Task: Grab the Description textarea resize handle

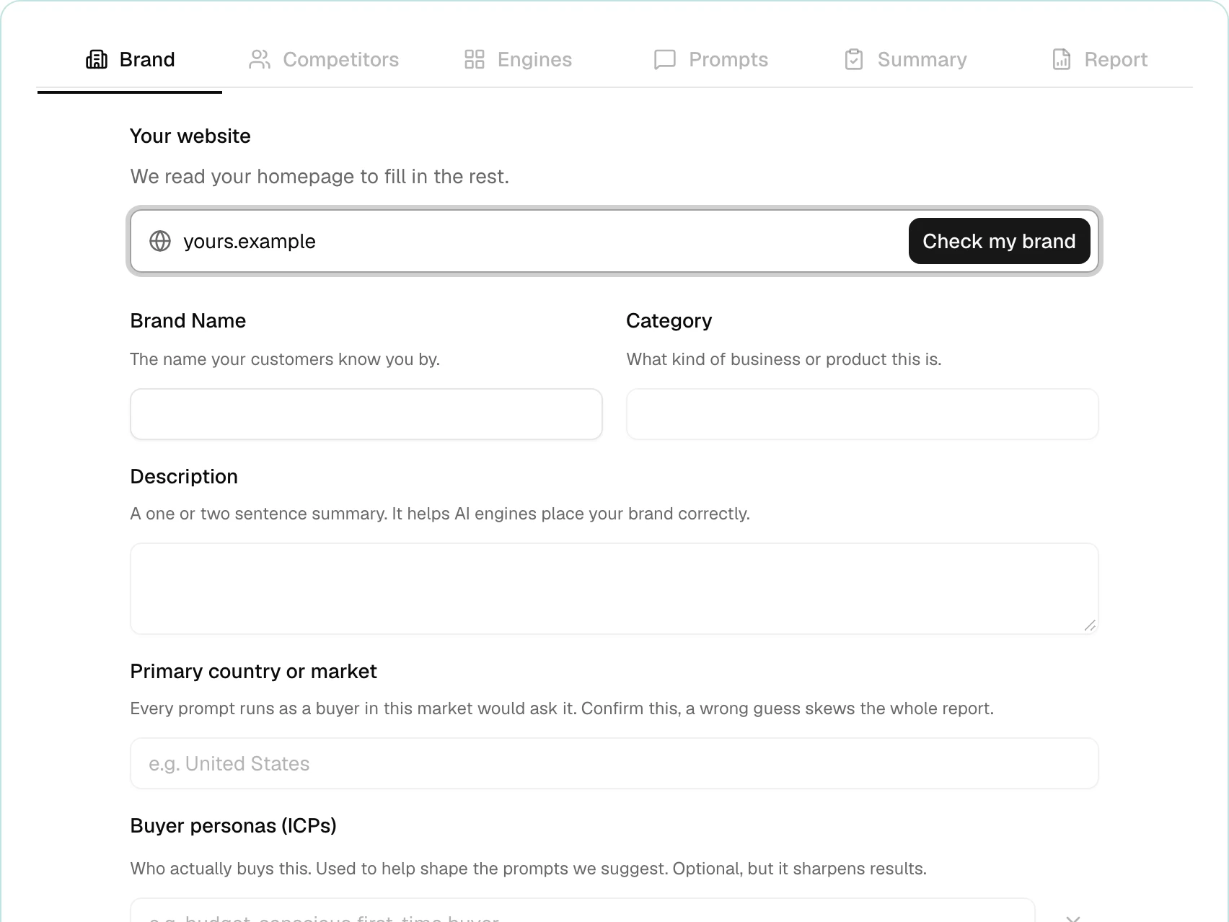Action: point(1090,625)
